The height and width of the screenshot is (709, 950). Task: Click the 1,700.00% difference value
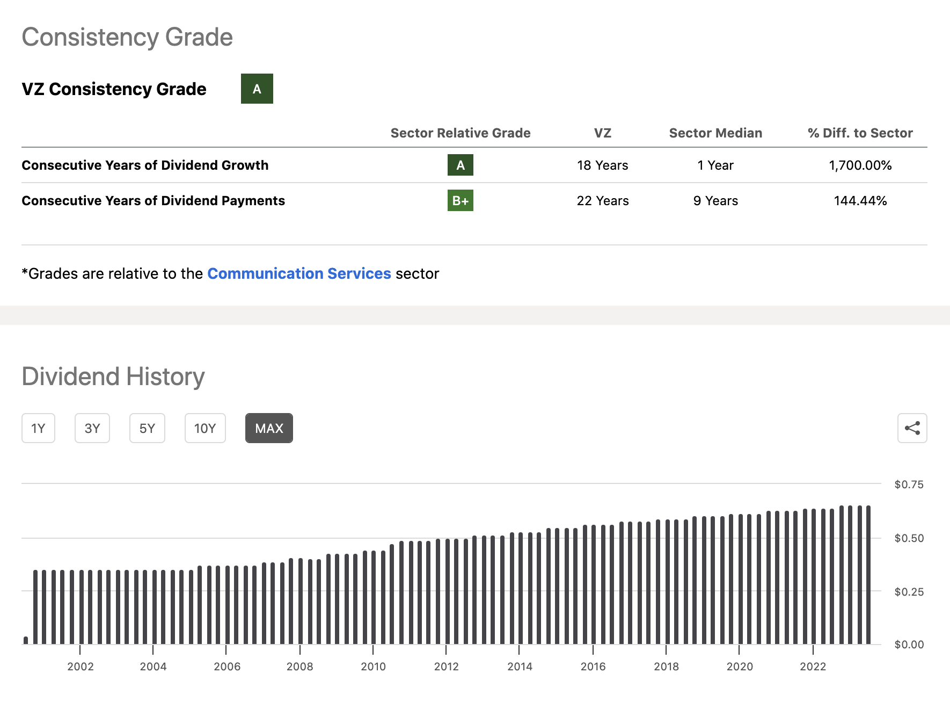point(860,165)
